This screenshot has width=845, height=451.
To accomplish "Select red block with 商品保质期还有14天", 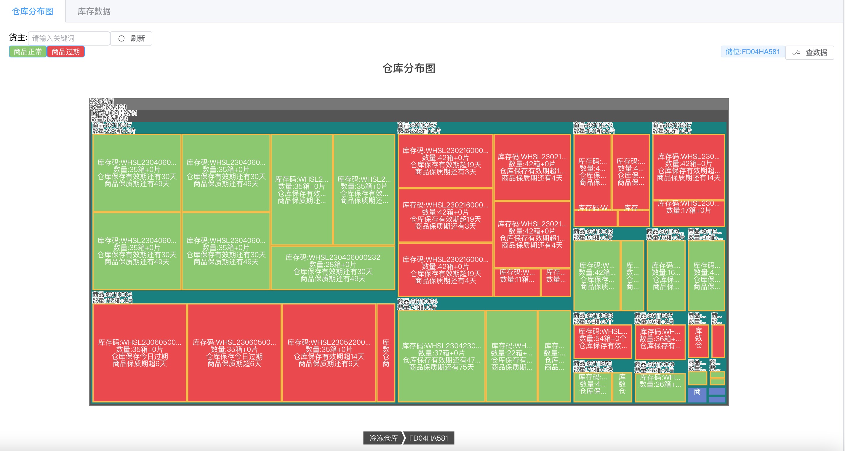I will click(x=689, y=167).
